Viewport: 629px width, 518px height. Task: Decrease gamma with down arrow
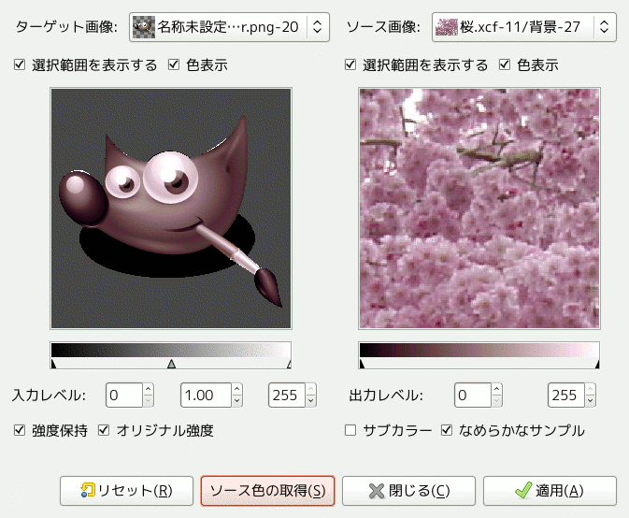[237, 401]
